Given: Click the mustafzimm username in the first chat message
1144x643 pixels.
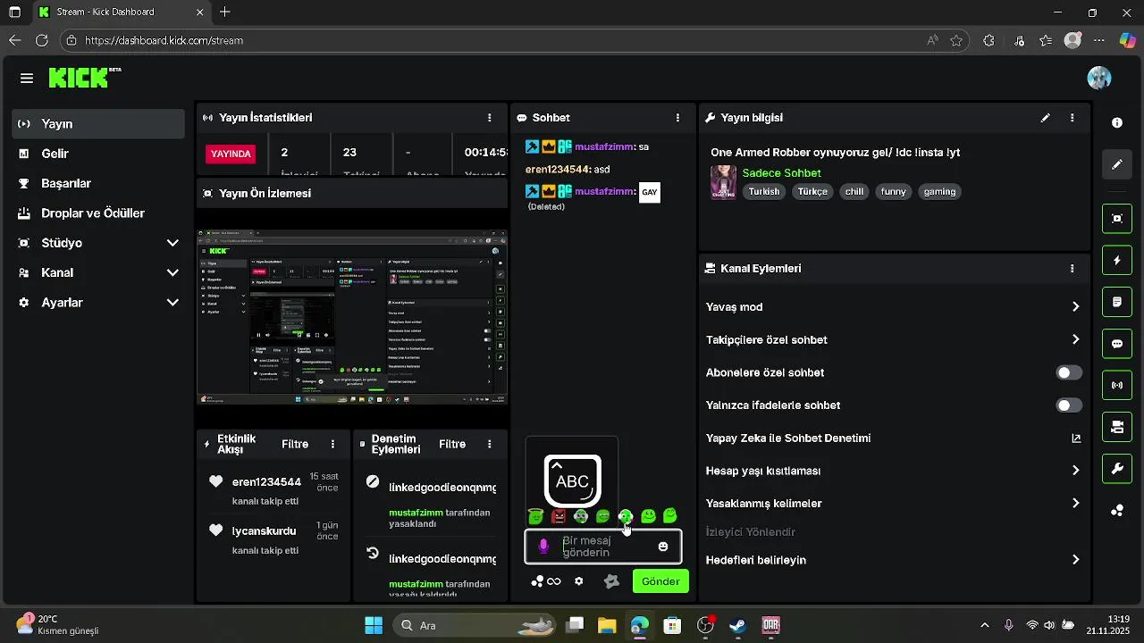Looking at the screenshot, I should tap(603, 146).
